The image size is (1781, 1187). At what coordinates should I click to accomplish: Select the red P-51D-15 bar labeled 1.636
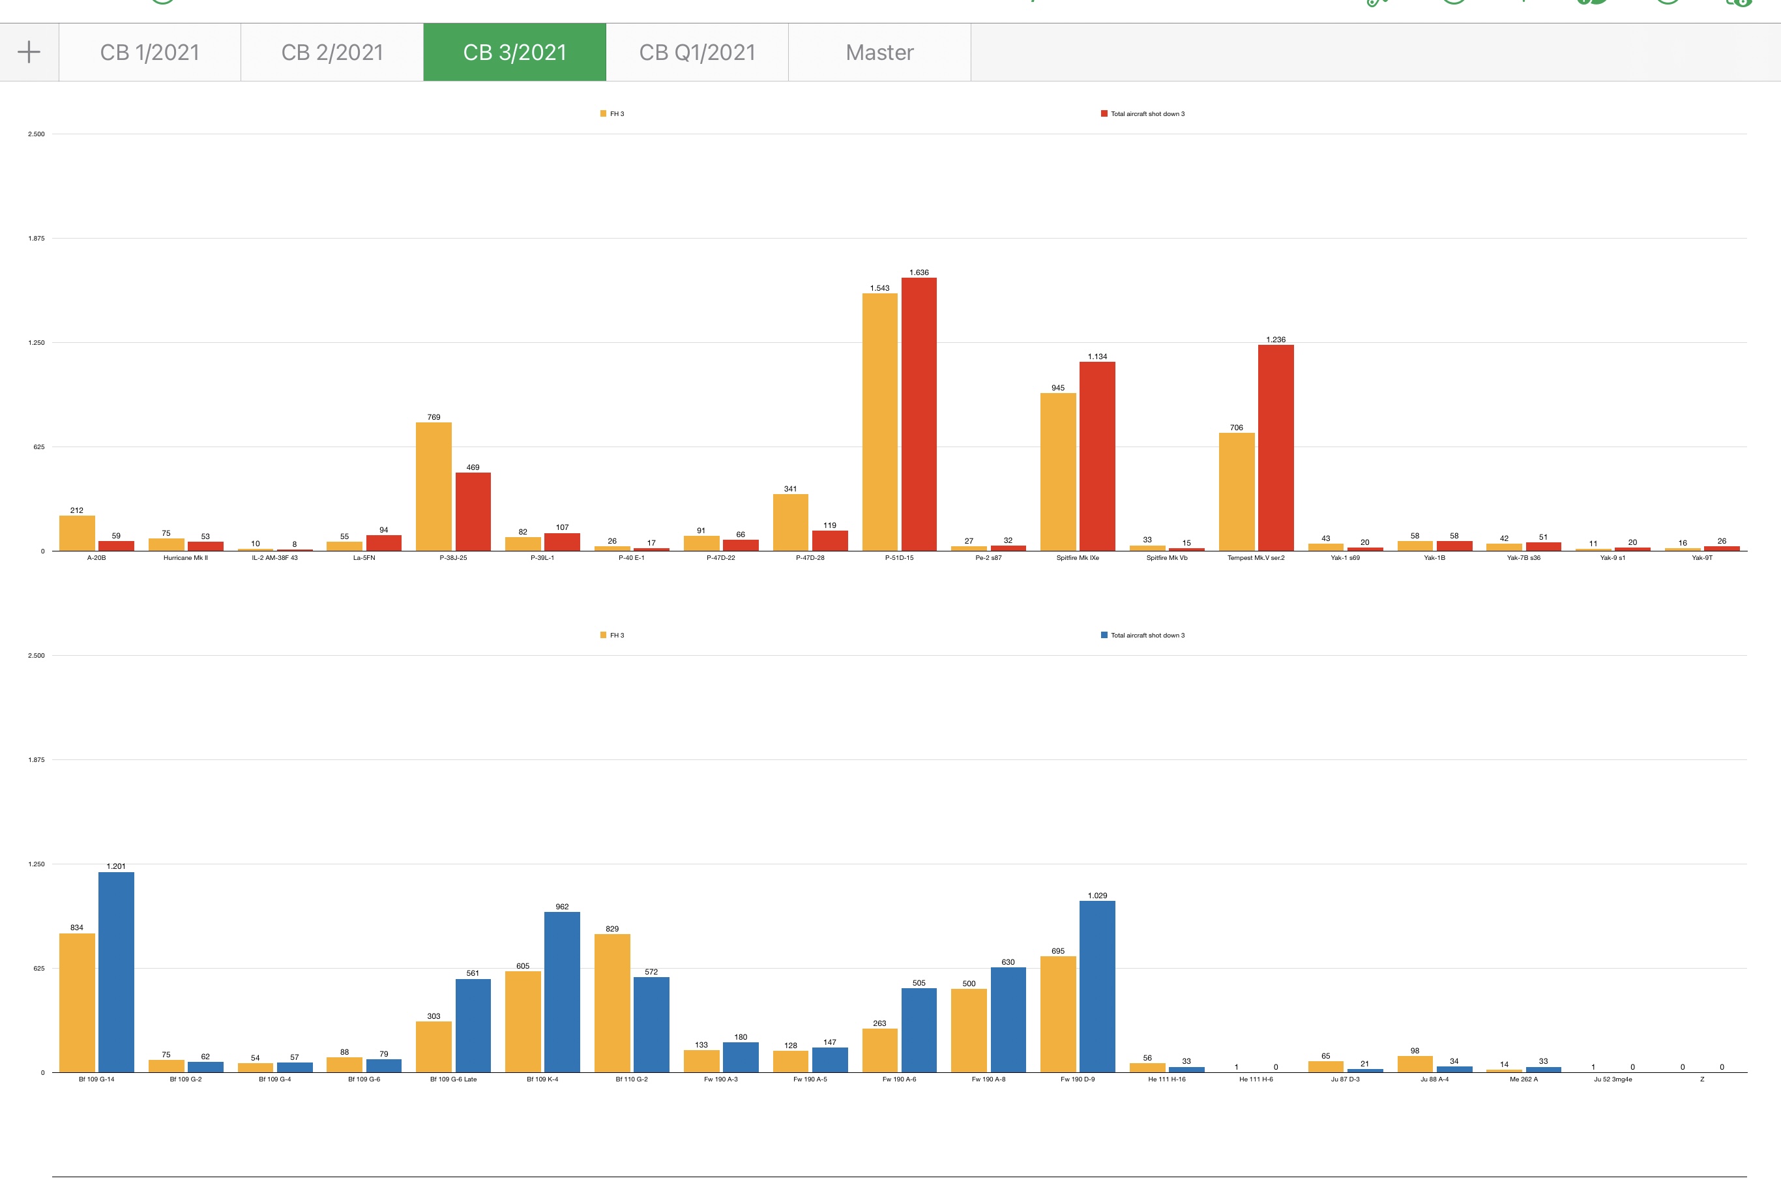pyautogui.click(x=919, y=414)
